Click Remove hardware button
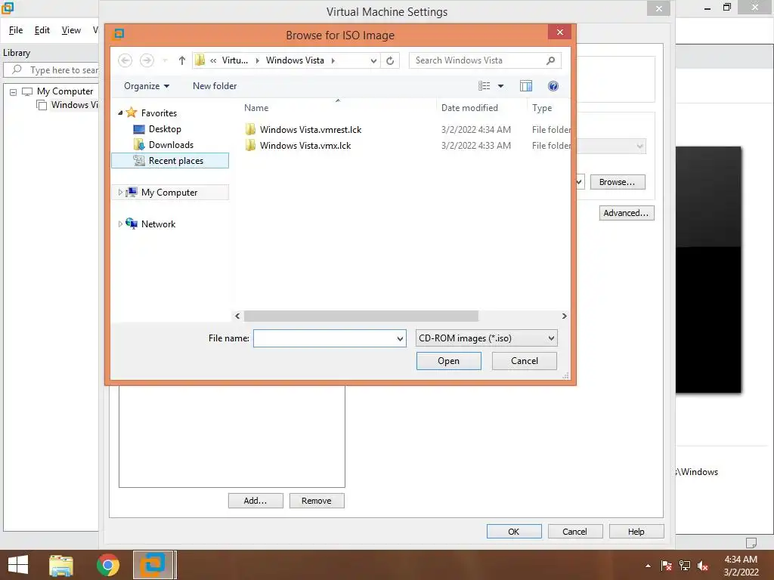Viewport: 774px width, 580px height. pos(317,501)
